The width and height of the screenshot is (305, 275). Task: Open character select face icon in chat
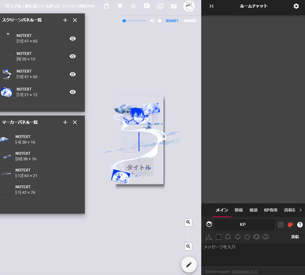[x=209, y=224]
